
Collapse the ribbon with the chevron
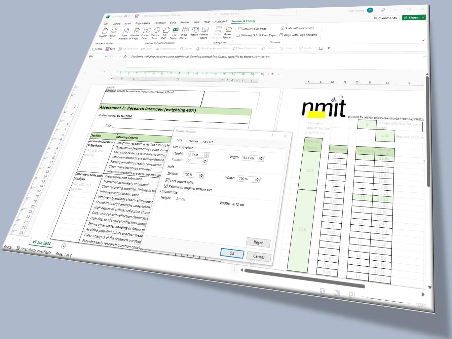pos(423,40)
